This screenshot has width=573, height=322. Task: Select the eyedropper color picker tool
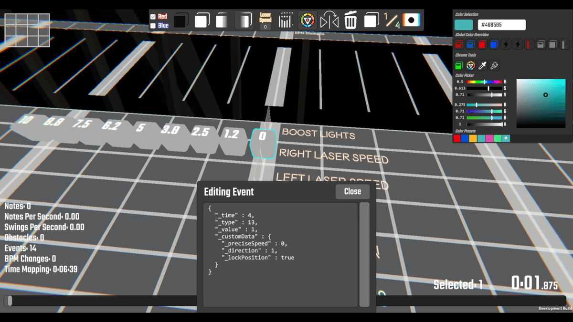click(x=483, y=65)
